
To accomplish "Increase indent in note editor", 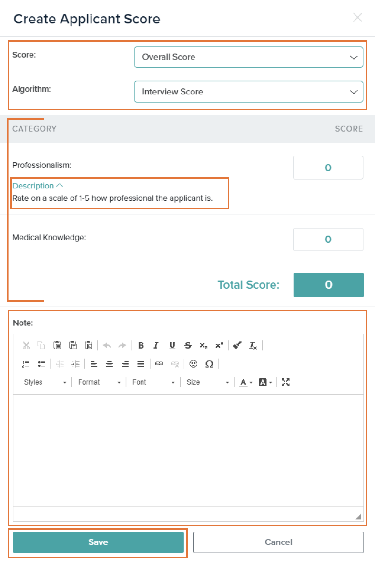I will click(75, 364).
